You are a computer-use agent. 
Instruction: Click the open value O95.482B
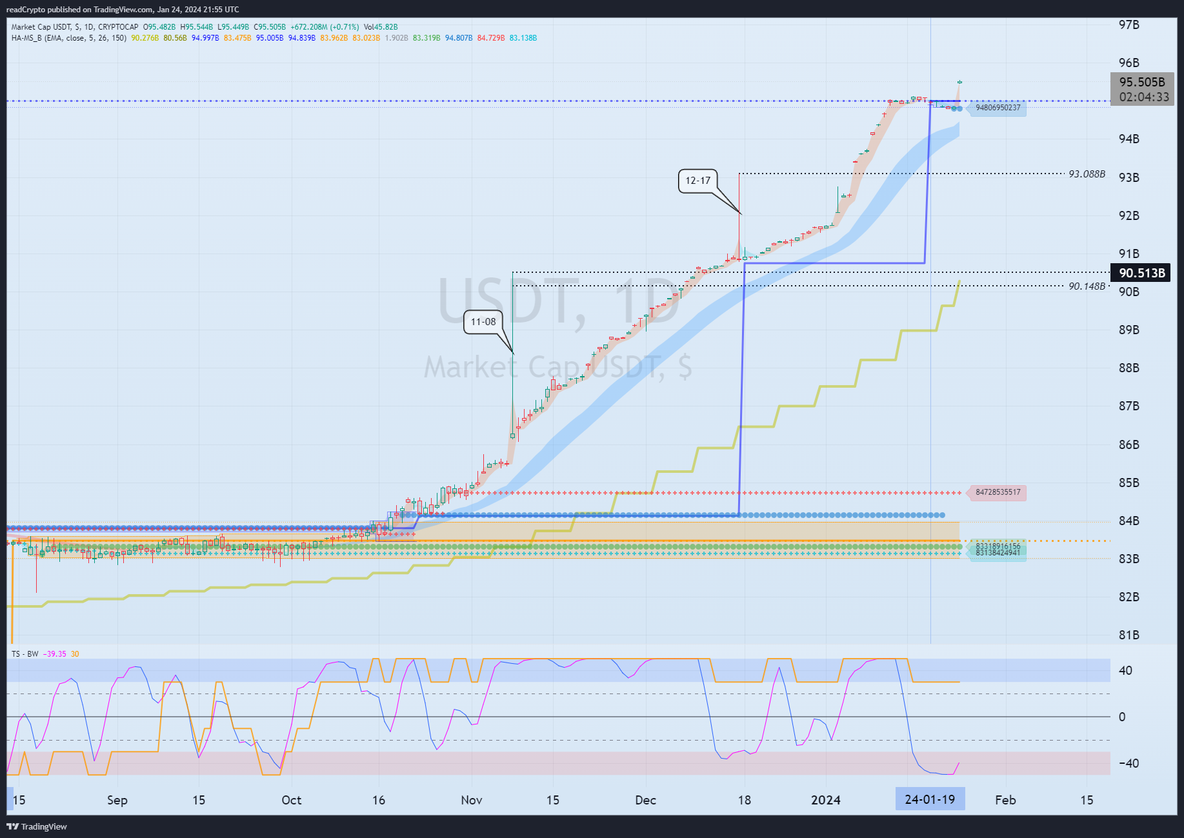(x=159, y=27)
